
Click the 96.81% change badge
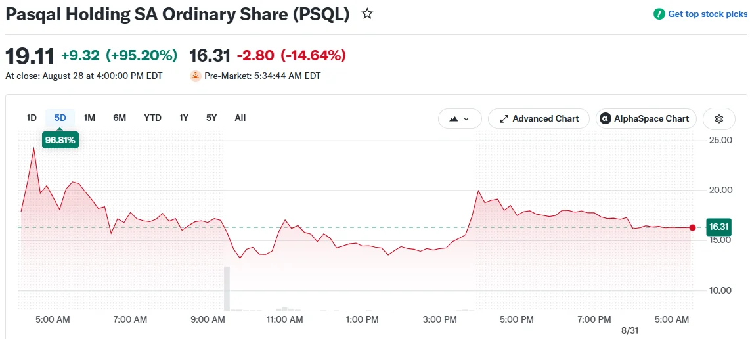pyautogui.click(x=60, y=141)
